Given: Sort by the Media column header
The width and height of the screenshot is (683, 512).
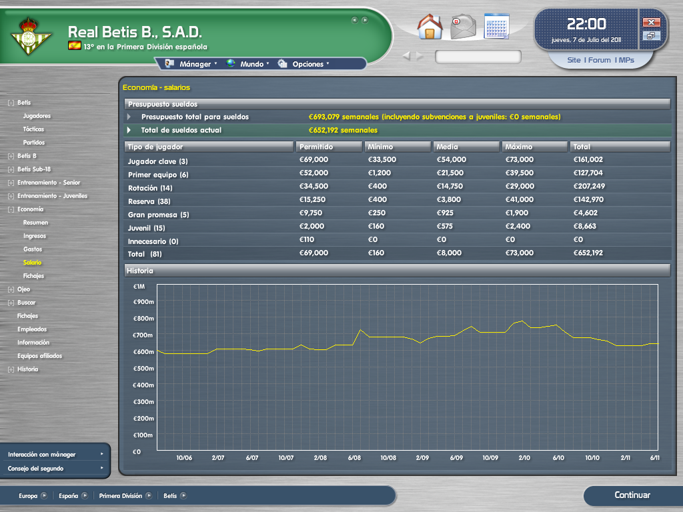Looking at the screenshot, I should tap(466, 147).
